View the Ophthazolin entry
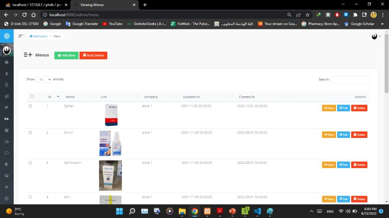The image size is (389, 218). coord(329,165)
